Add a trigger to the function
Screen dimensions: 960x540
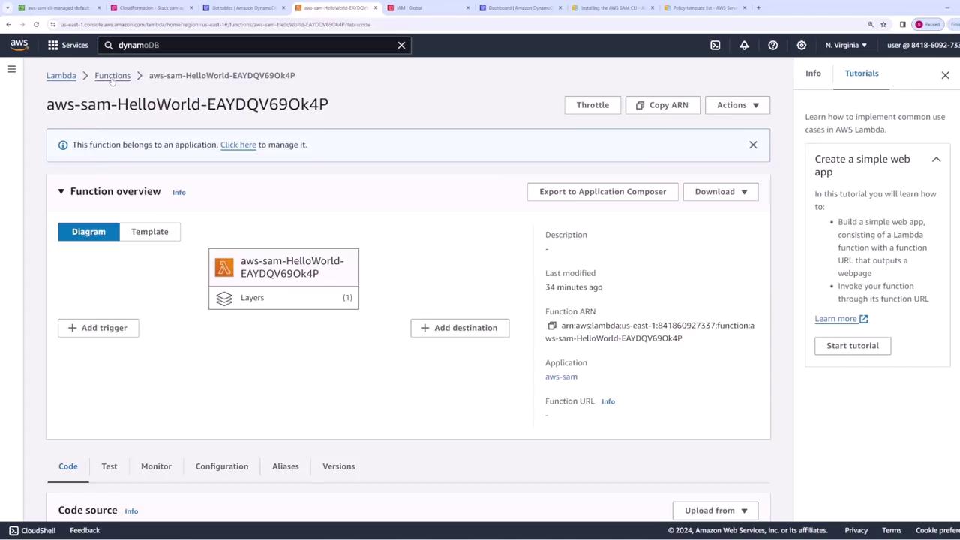[x=98, y=328]
